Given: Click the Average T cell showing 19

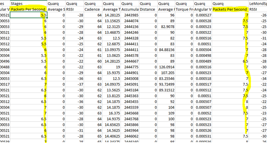Looking at the screenshot, I should point(111,67).
